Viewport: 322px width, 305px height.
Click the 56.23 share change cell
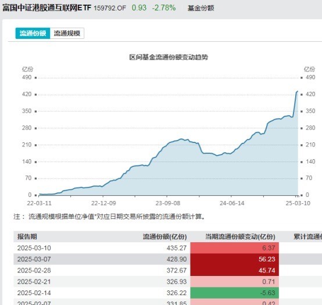(234, 259)
